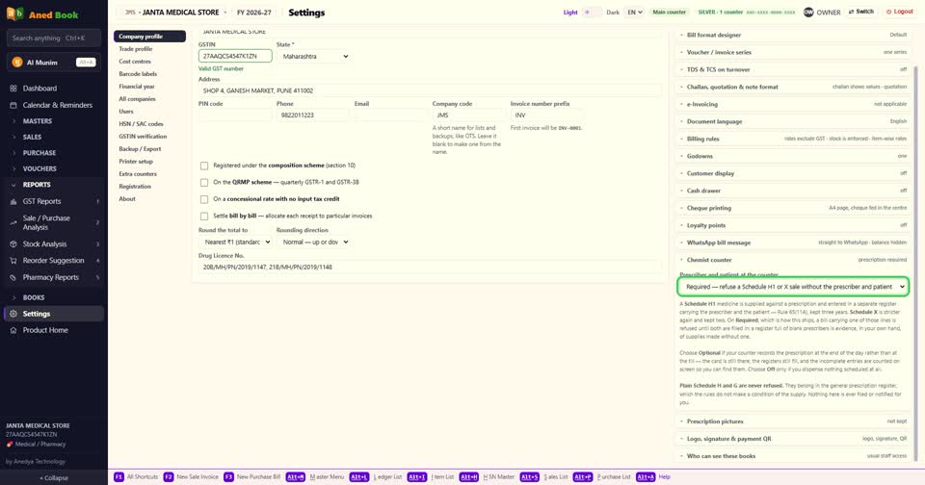Screen dimensions: 925x485
Task: Click Alt+S Sales List key badge
Action: click(529, 476)
